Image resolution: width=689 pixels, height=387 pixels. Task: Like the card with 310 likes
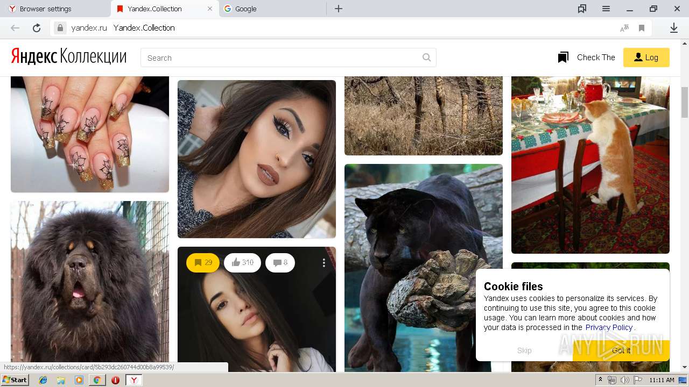point(242,263)
